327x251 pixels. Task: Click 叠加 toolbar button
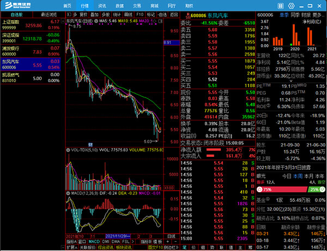pyautogui.click(x=94, y=14)
